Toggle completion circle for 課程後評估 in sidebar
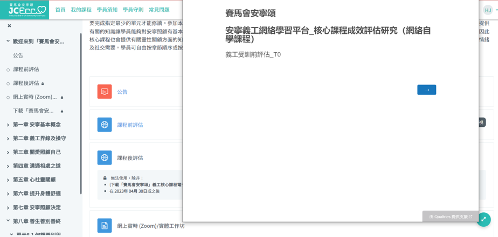Viewport: 498px width, 237px height. [x=8, y=84]
